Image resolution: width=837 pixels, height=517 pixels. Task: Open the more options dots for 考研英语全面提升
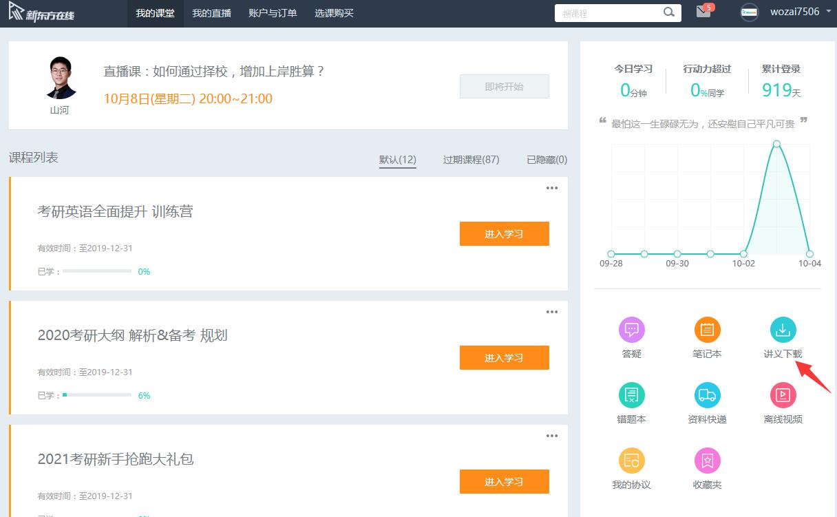552,188
